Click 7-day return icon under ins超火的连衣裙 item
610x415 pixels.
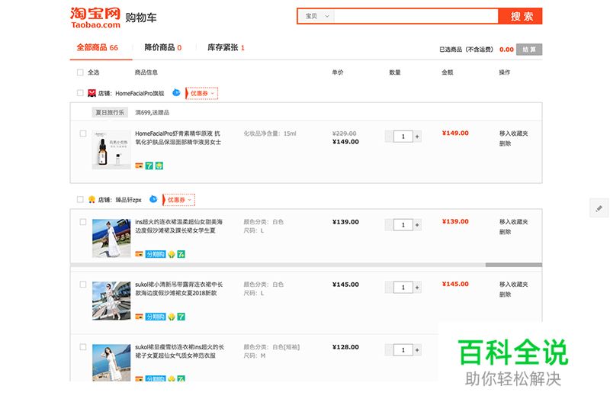coord(181,254)
